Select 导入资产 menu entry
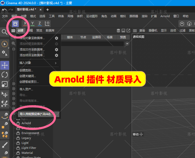This screenshot has height=158, width=195. (26, 89)
